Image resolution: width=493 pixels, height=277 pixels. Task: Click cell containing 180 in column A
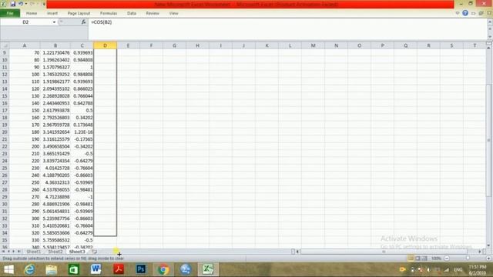pyautogui.click(x=25, y=132)
